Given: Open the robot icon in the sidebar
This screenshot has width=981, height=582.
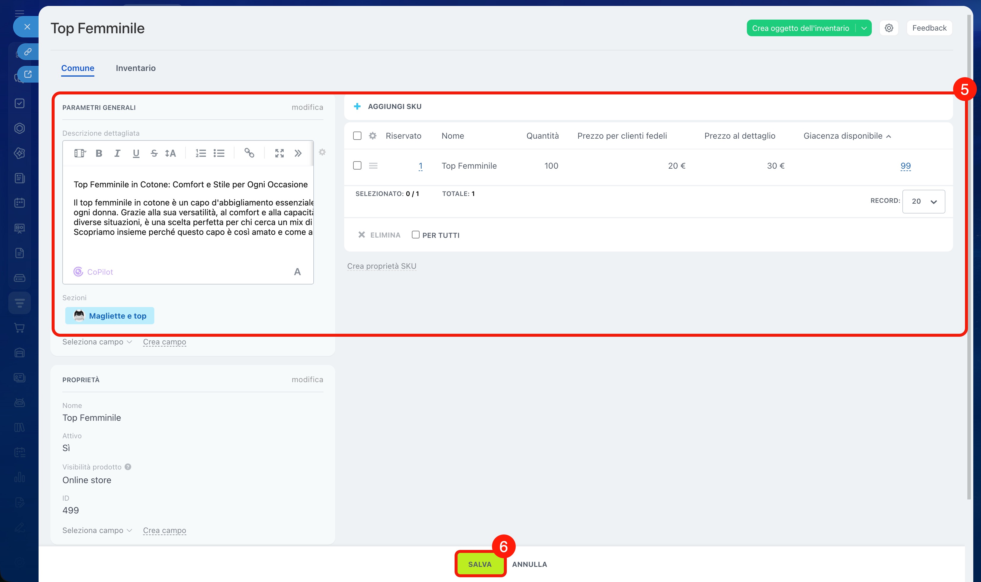Looking at the screenshot, I should pos(20,402).
